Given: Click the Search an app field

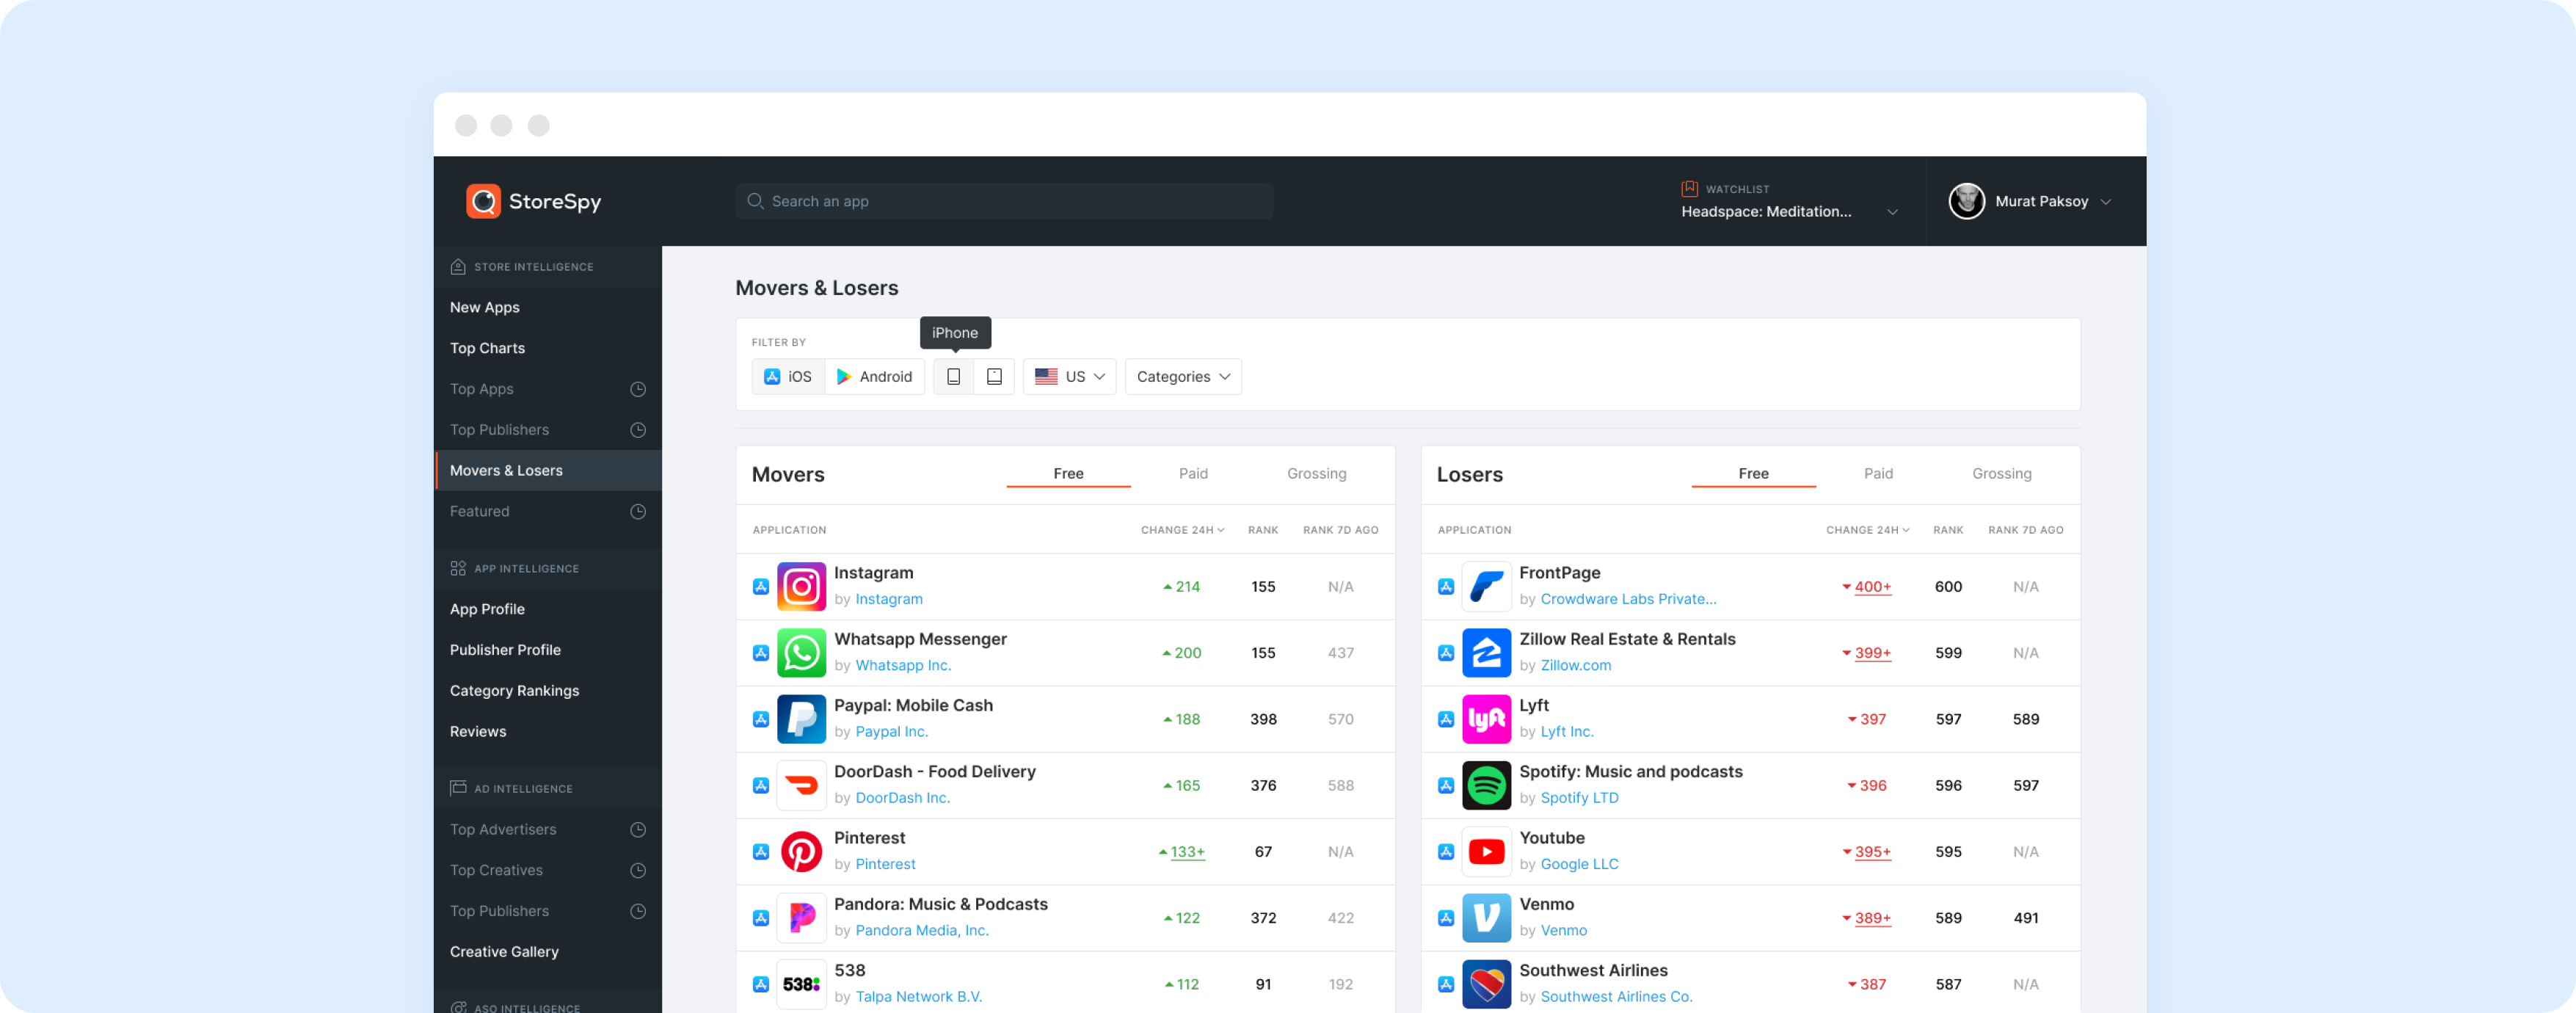Looking at the screenshot, I should tap(1004, 201).
